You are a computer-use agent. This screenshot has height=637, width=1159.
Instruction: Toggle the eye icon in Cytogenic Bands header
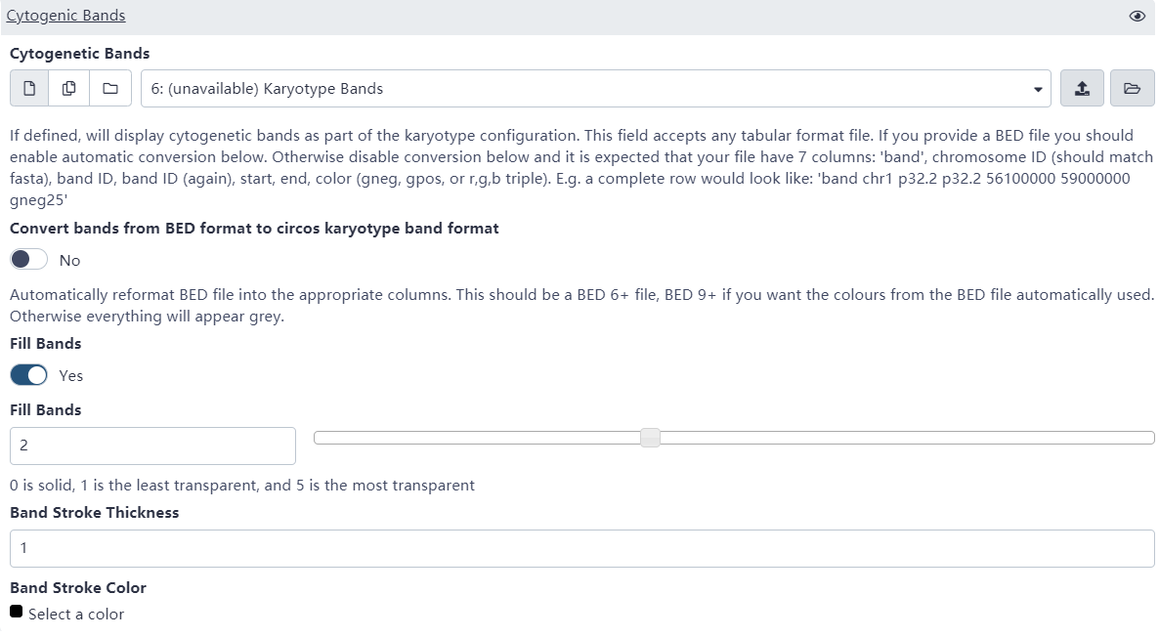1137,16
